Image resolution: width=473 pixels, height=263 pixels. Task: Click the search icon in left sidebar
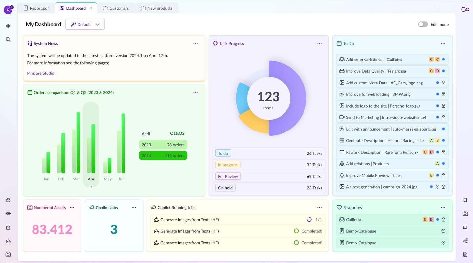(8, 40)
